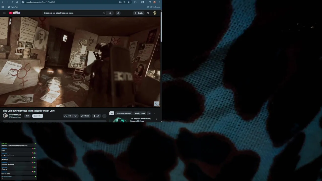The image size is (322, 181).
Task: Click chat message 'good old reference'
Action: coord(8,164)
